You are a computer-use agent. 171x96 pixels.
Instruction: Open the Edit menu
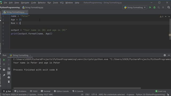(11, 3)
